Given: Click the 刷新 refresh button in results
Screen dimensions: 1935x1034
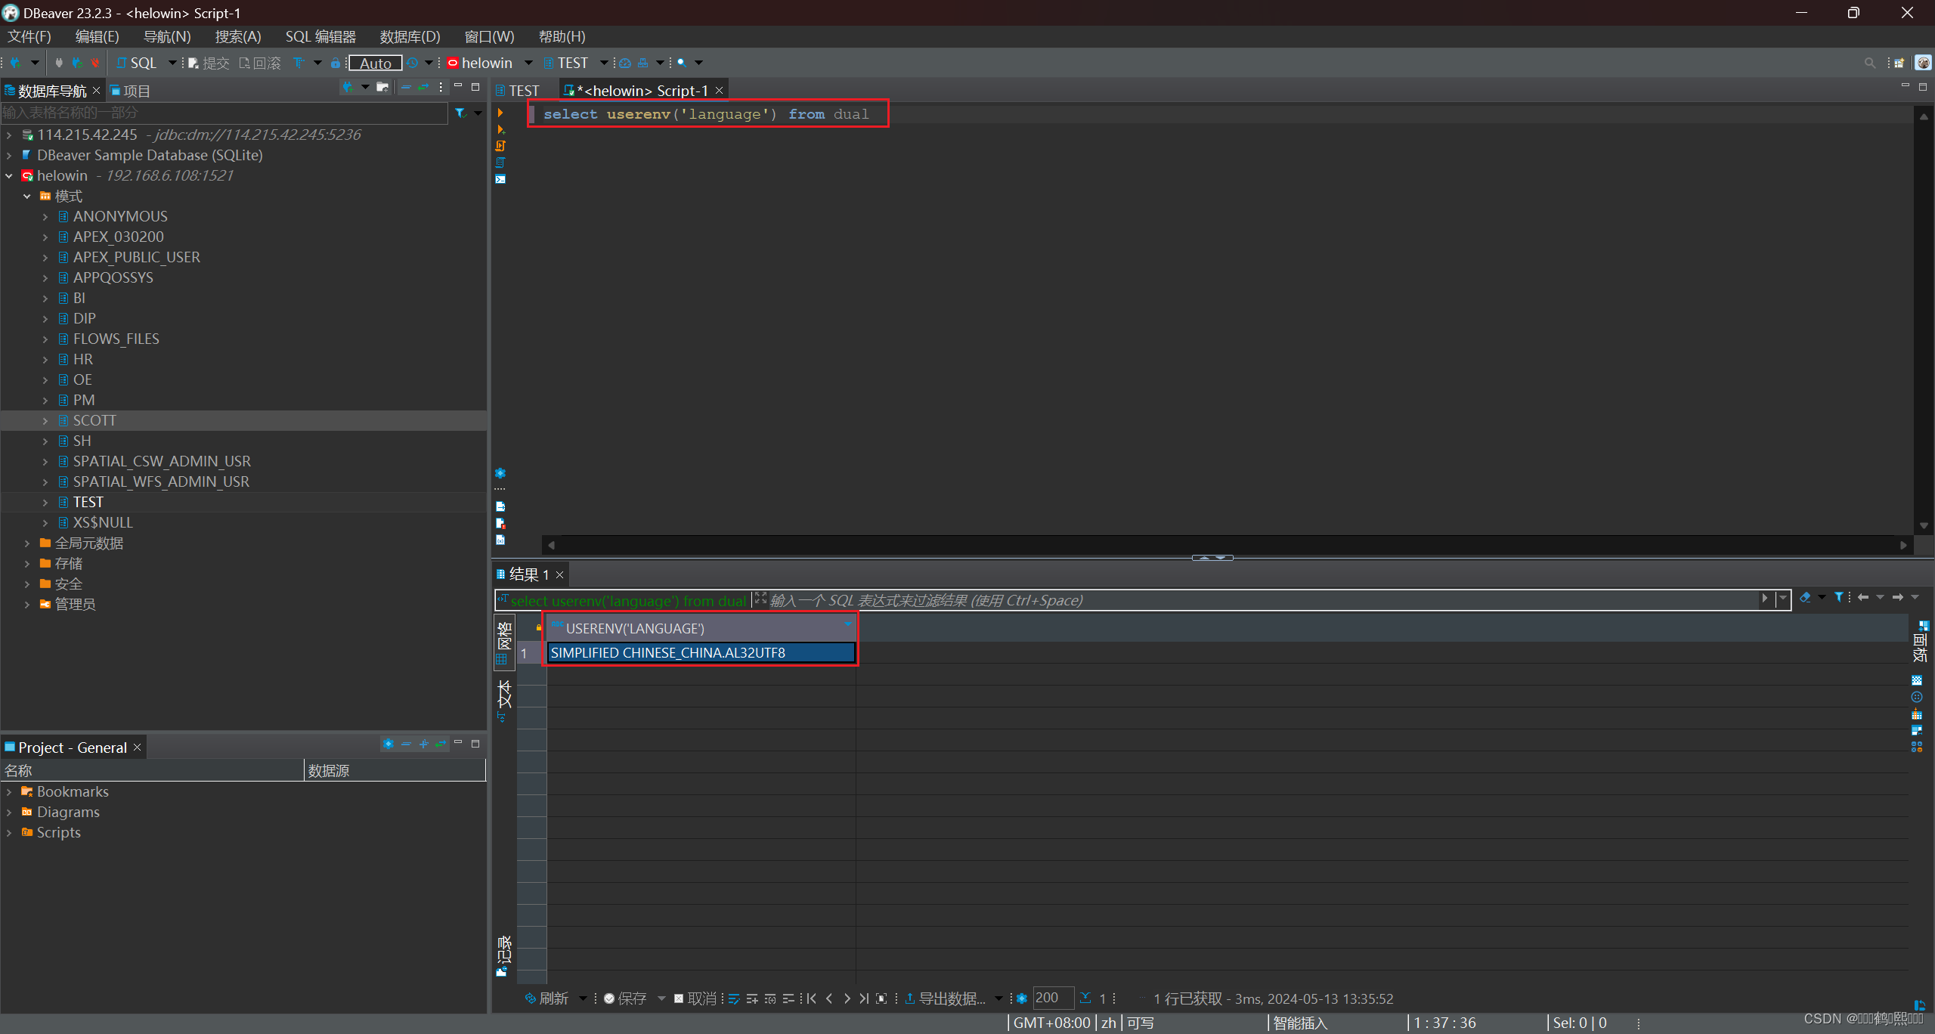Looking at the screenshot, I should point(546,998).
